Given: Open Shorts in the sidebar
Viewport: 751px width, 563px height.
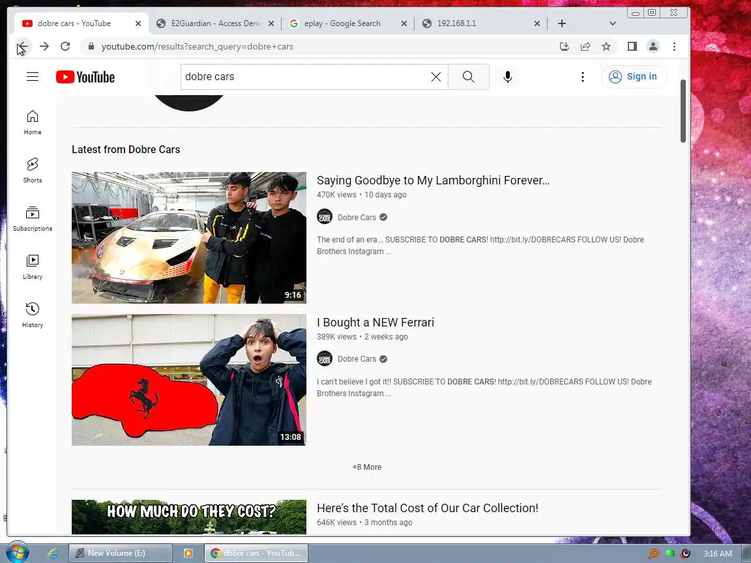Looking at the screenshot, I should [33, 171].
